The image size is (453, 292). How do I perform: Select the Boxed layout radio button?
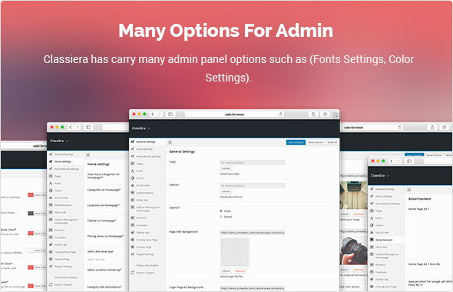(x=221, y=217)
